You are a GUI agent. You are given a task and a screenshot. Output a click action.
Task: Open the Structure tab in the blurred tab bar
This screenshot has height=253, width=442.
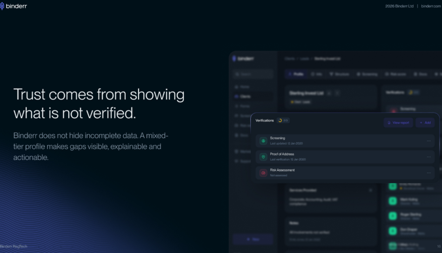click(339, 74)
